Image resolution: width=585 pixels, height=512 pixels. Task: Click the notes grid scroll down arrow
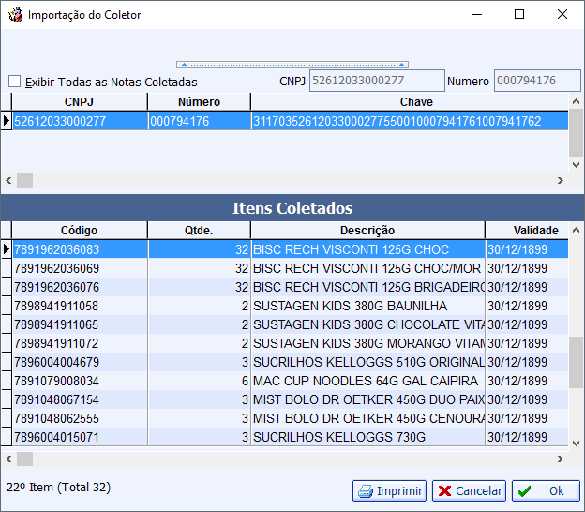(x=576, y=165)
